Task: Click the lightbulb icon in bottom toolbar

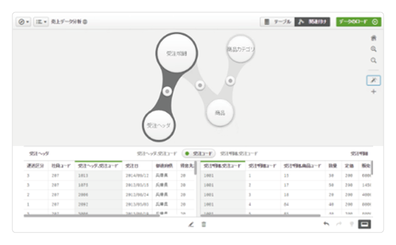Action: tap(351, 224)
